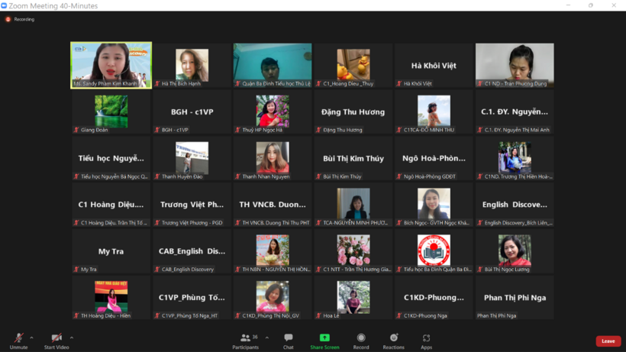Toggle the Record button
This screenshot has width=626, height=352.
pos(361,340)
